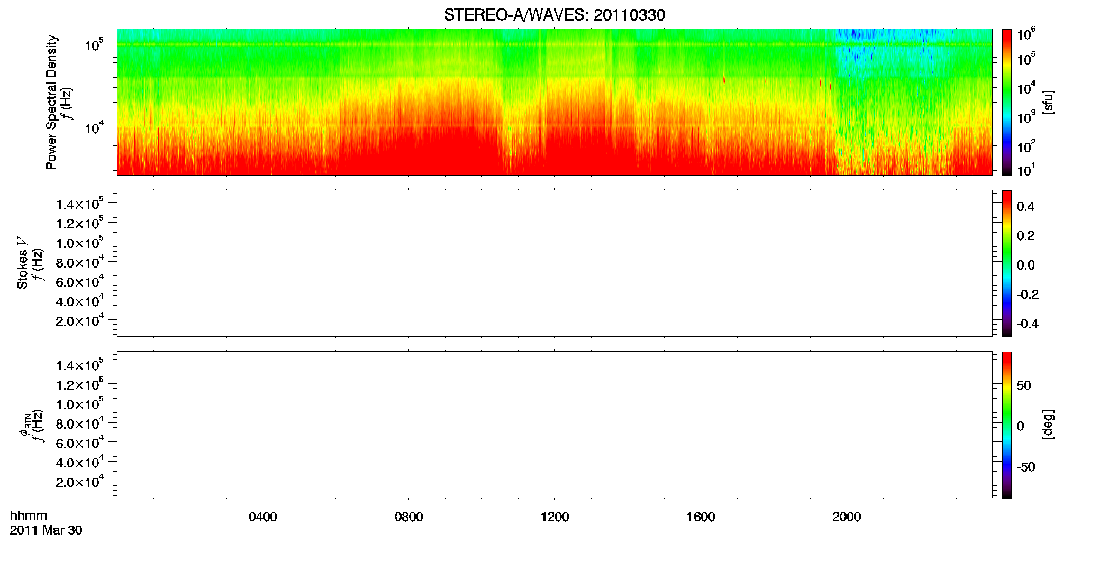The image size is (1109, 571).
Task: Select the [deg] unit label
Action: coord(1048,425)
